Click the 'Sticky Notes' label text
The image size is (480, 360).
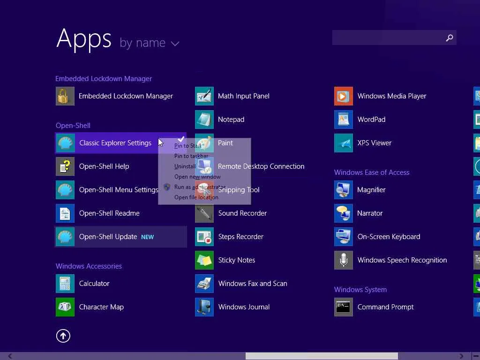click(x=237, y=260)
